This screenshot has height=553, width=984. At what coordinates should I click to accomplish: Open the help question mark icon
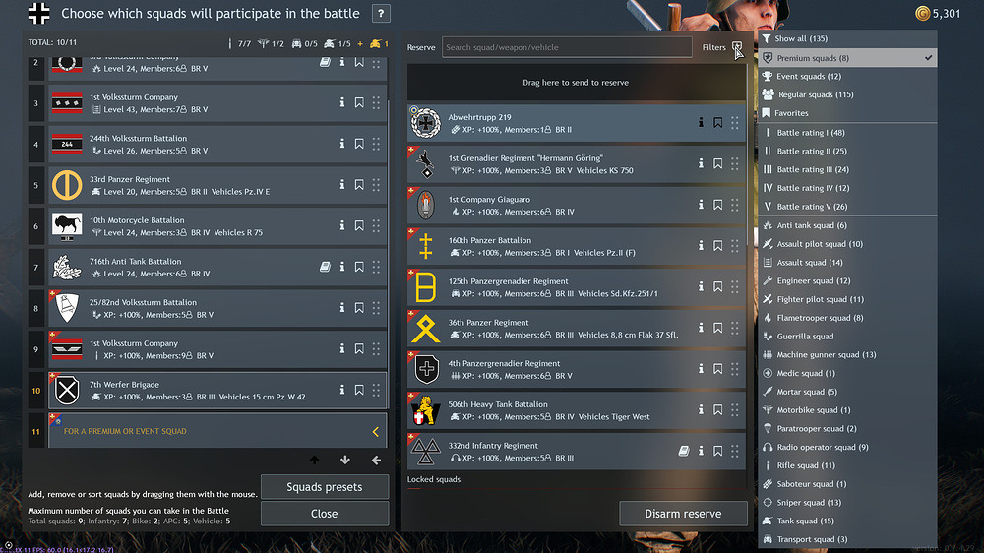(380, 13)
